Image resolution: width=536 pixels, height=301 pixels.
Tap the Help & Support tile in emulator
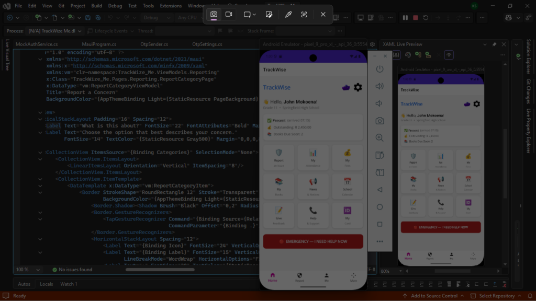(313, 216)
